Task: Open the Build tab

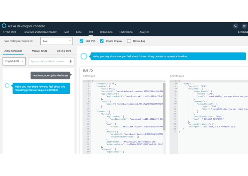Action: pyautogui.click(x=66, y=32)
